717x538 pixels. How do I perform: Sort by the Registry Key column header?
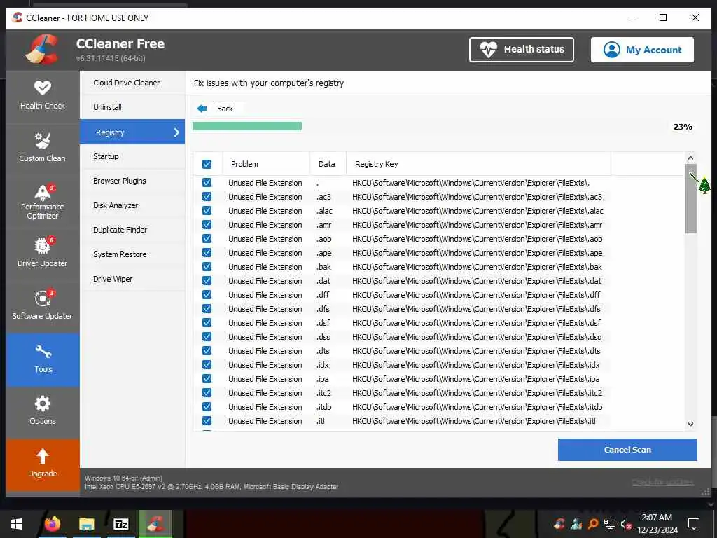pyautogui.click(x=478, y=164)
